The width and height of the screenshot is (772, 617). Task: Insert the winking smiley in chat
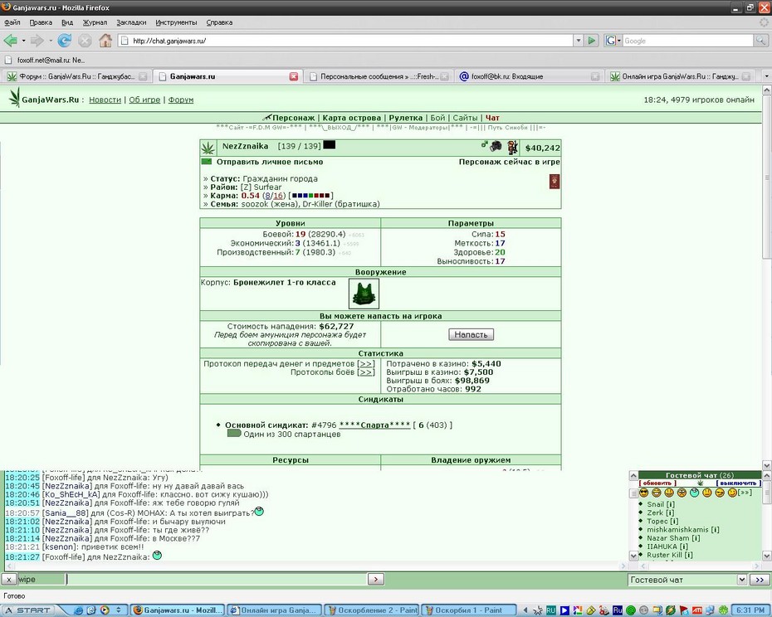coord(732,493)
